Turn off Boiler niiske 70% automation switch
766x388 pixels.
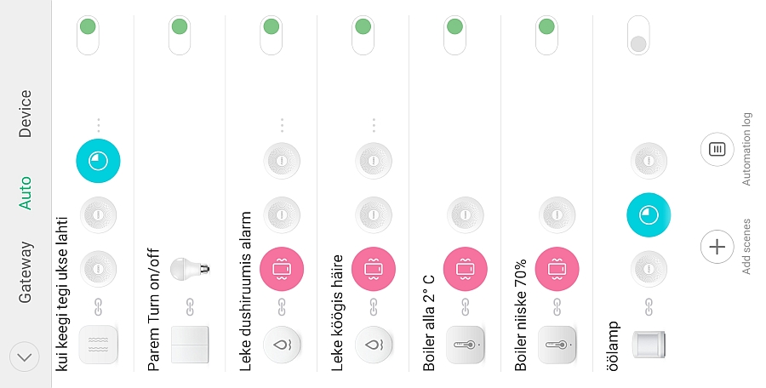pyautogui.click(x=546, y=35)
